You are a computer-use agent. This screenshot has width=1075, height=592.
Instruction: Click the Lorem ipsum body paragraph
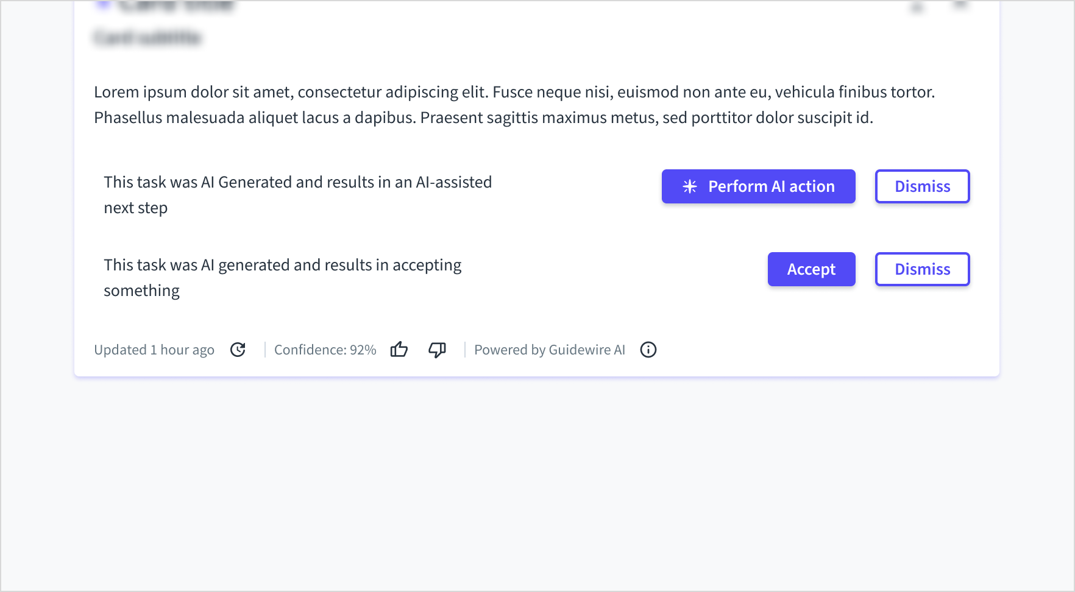tap(514, 105)
